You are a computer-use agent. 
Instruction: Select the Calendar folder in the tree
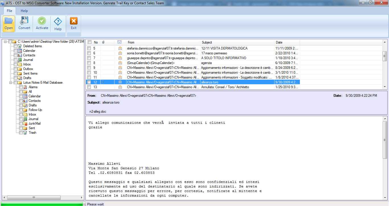pyautogui.click(x=30, y=50)
